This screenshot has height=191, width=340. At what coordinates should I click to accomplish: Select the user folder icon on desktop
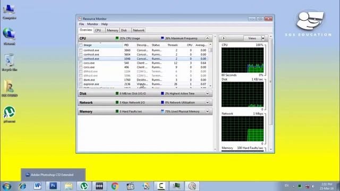pyautogui.click(x=9, y=88)
